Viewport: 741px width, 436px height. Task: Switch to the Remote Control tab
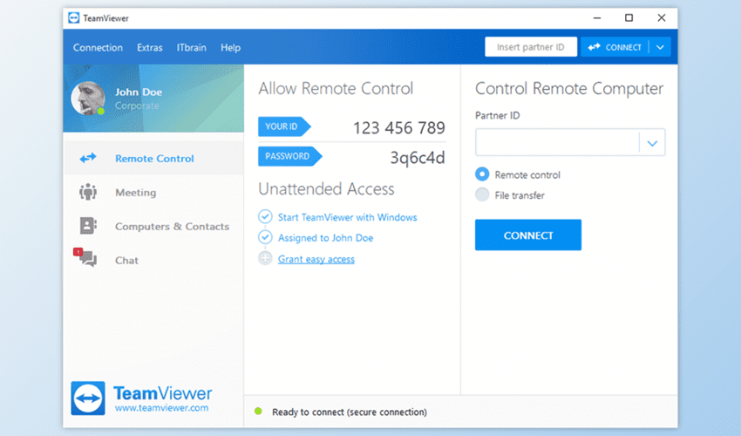[153, 159]
